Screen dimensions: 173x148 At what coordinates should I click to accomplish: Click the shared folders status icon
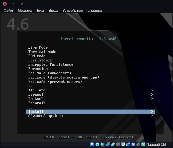[118, 145]
